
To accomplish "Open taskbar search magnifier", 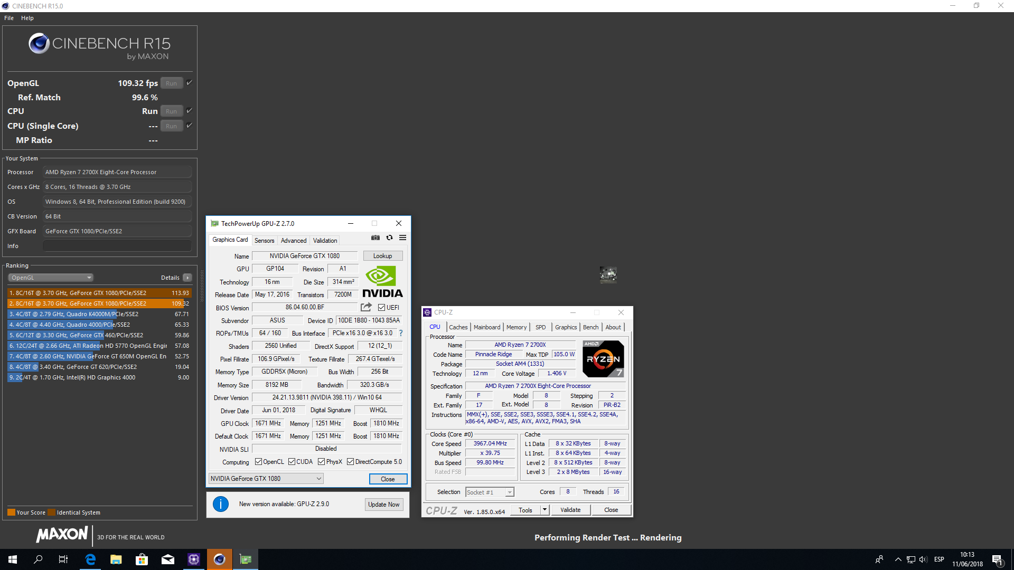I will (x=38, y=559).
